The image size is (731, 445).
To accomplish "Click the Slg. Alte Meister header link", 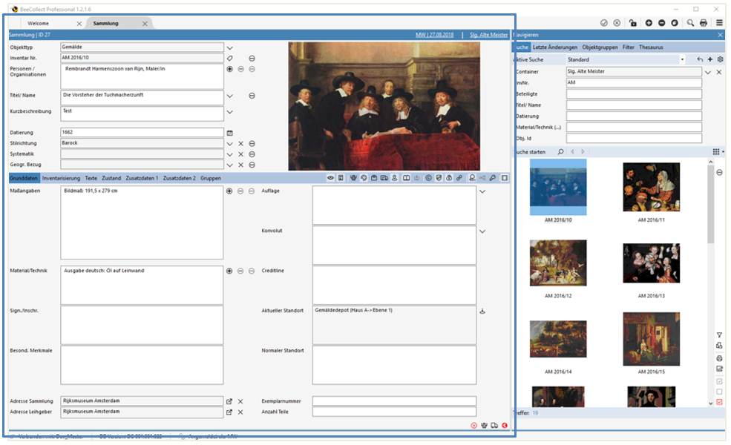I will (x=488, y=35).
